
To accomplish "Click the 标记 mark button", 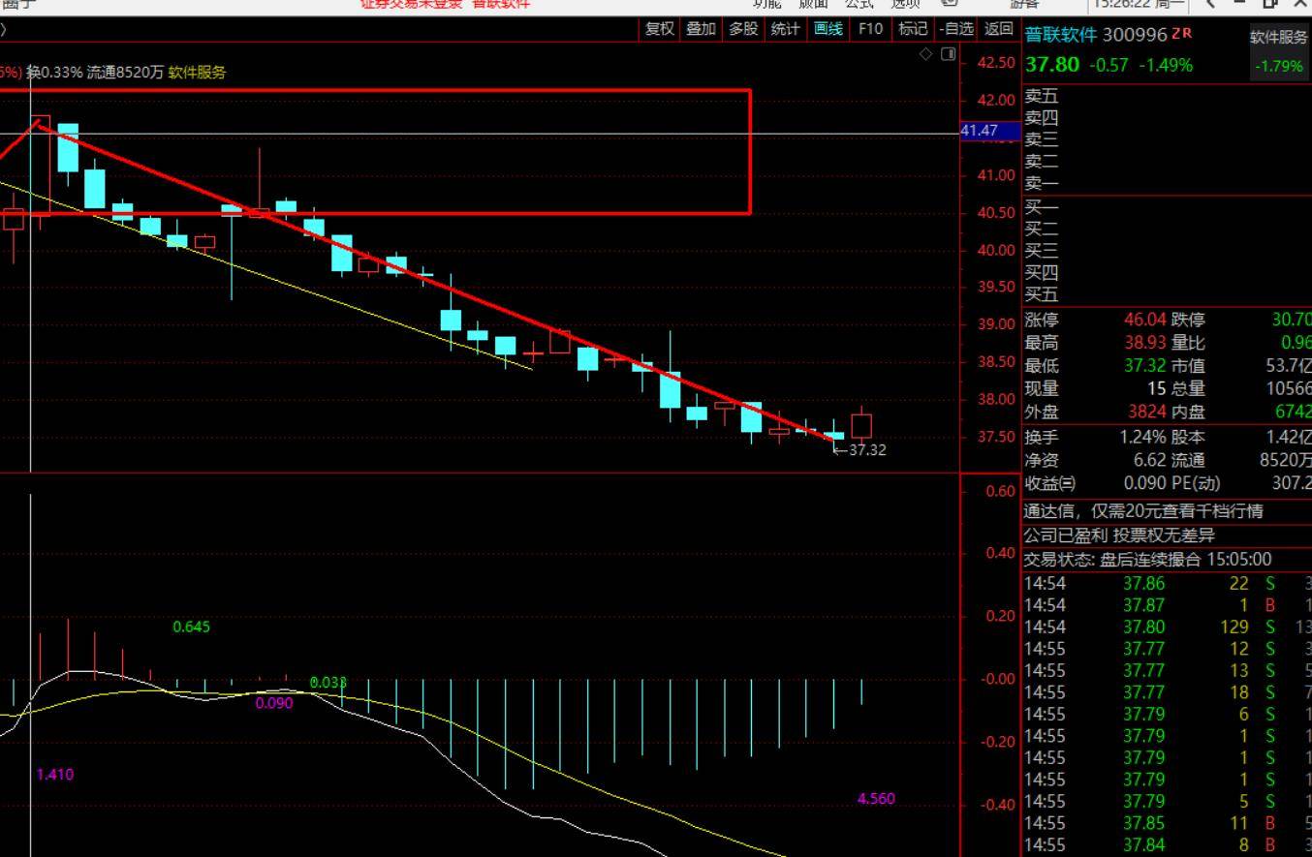I will (913, 29).
